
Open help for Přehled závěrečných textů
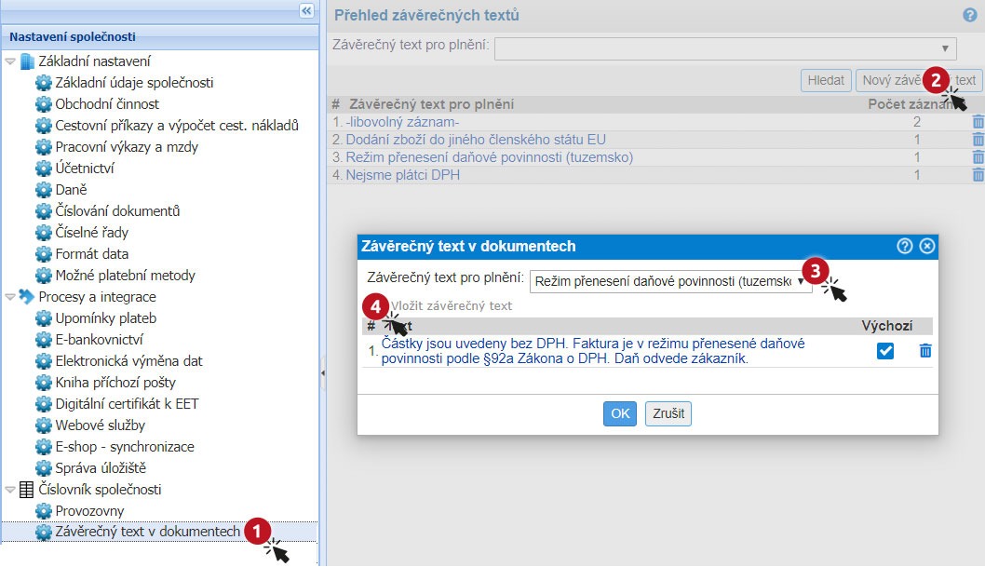pyautogui.click(x=969, y=15)
